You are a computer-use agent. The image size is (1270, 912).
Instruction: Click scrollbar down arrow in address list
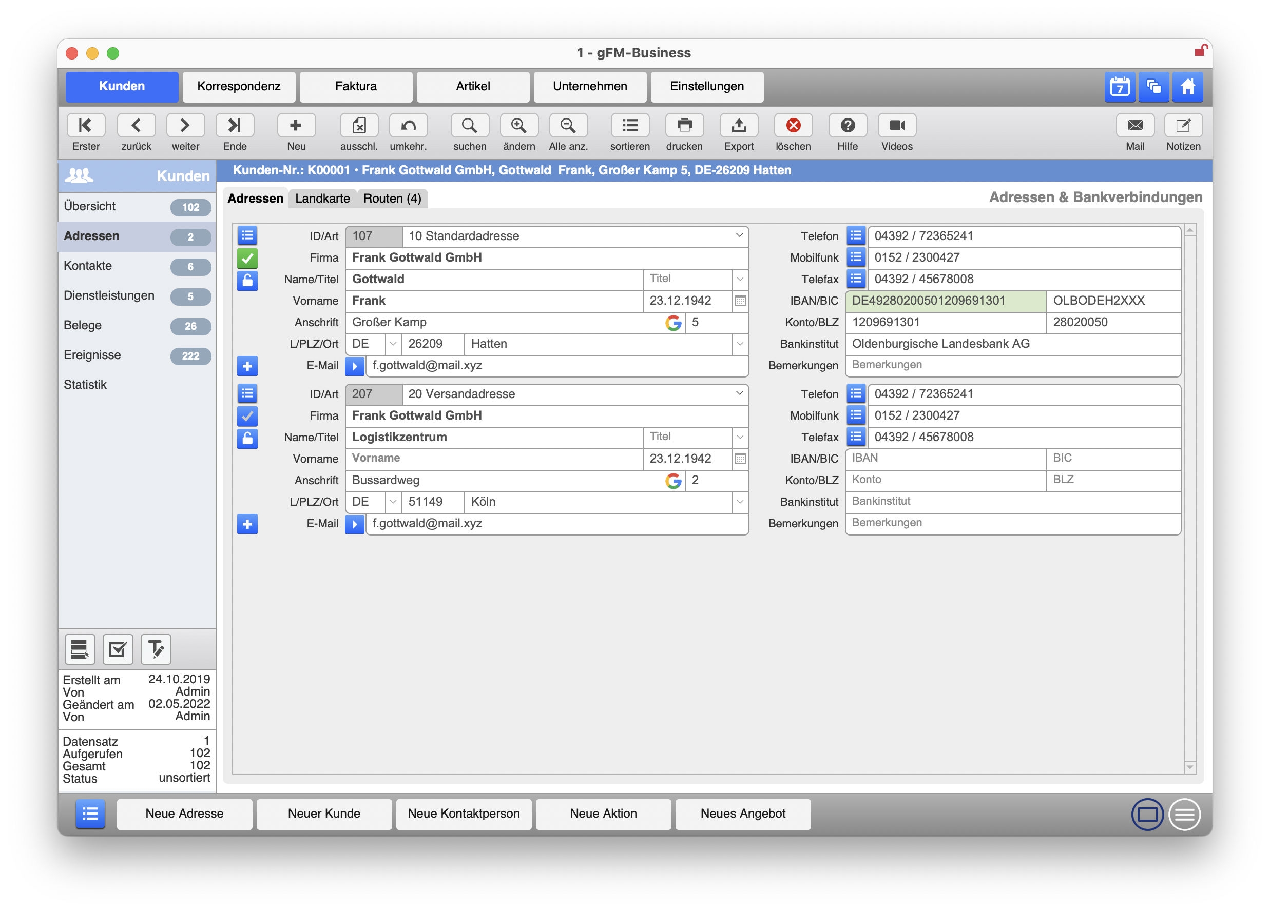tap(1190, 767)
